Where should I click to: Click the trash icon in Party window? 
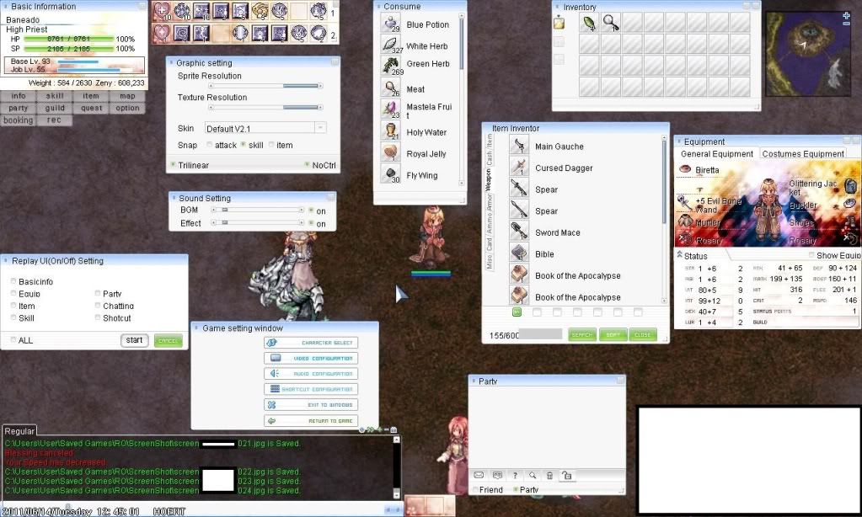(549, 475)
